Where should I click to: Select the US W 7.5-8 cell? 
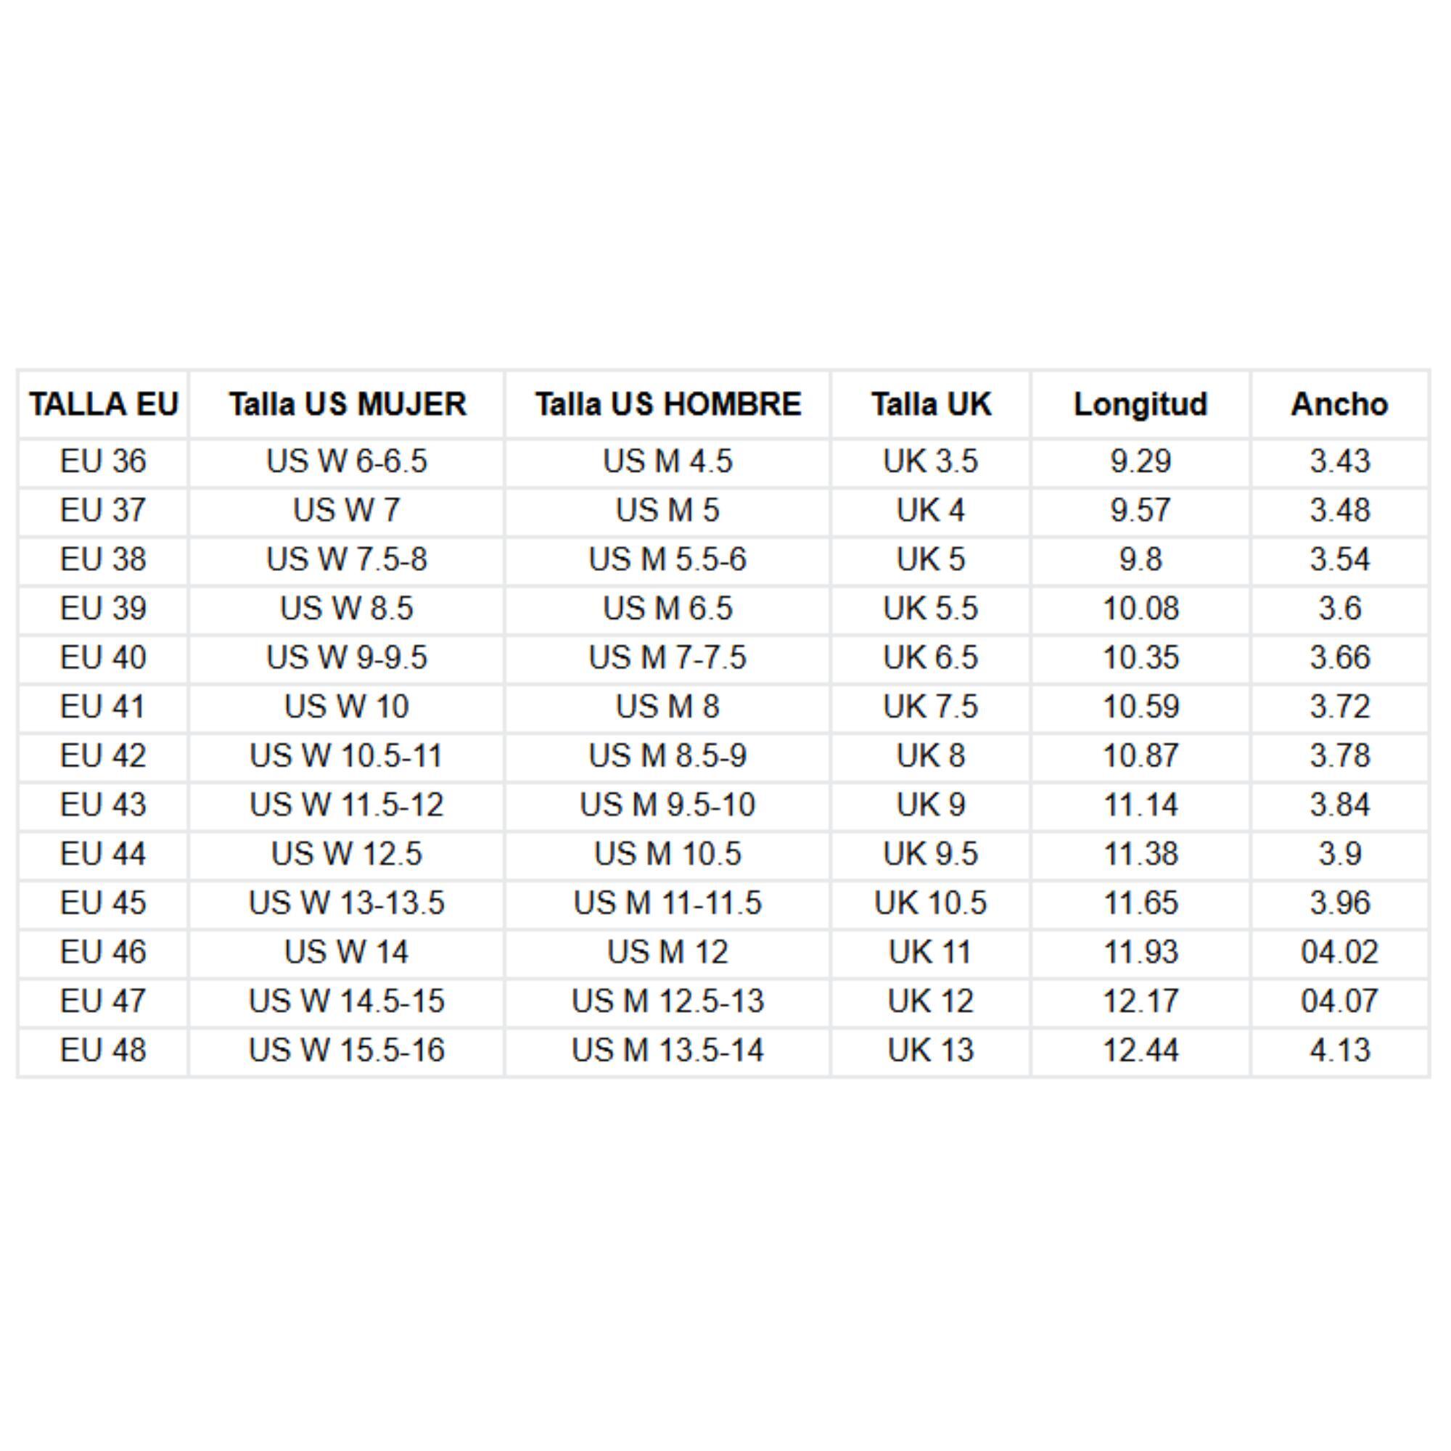(x=346, y=559)
